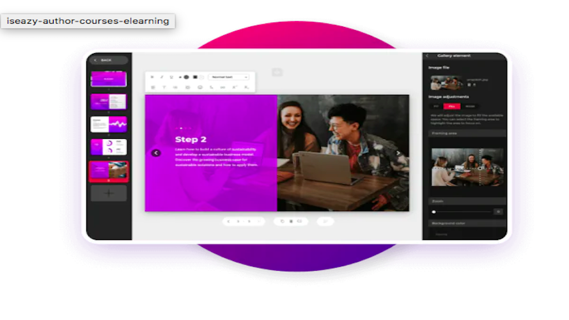Open the slide thumbnail with the waveform graphic

pos(109,124)
